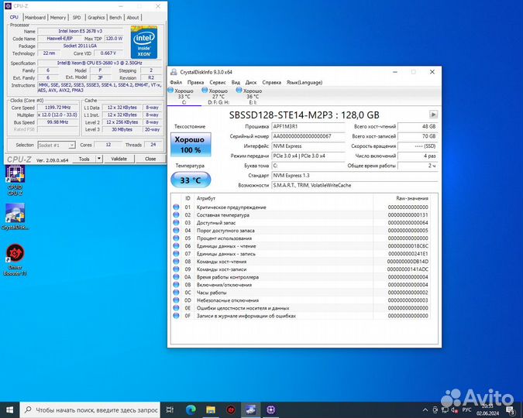
Task: Click next-disk arrow in CrystalDiskInfo
Action: 433,115
